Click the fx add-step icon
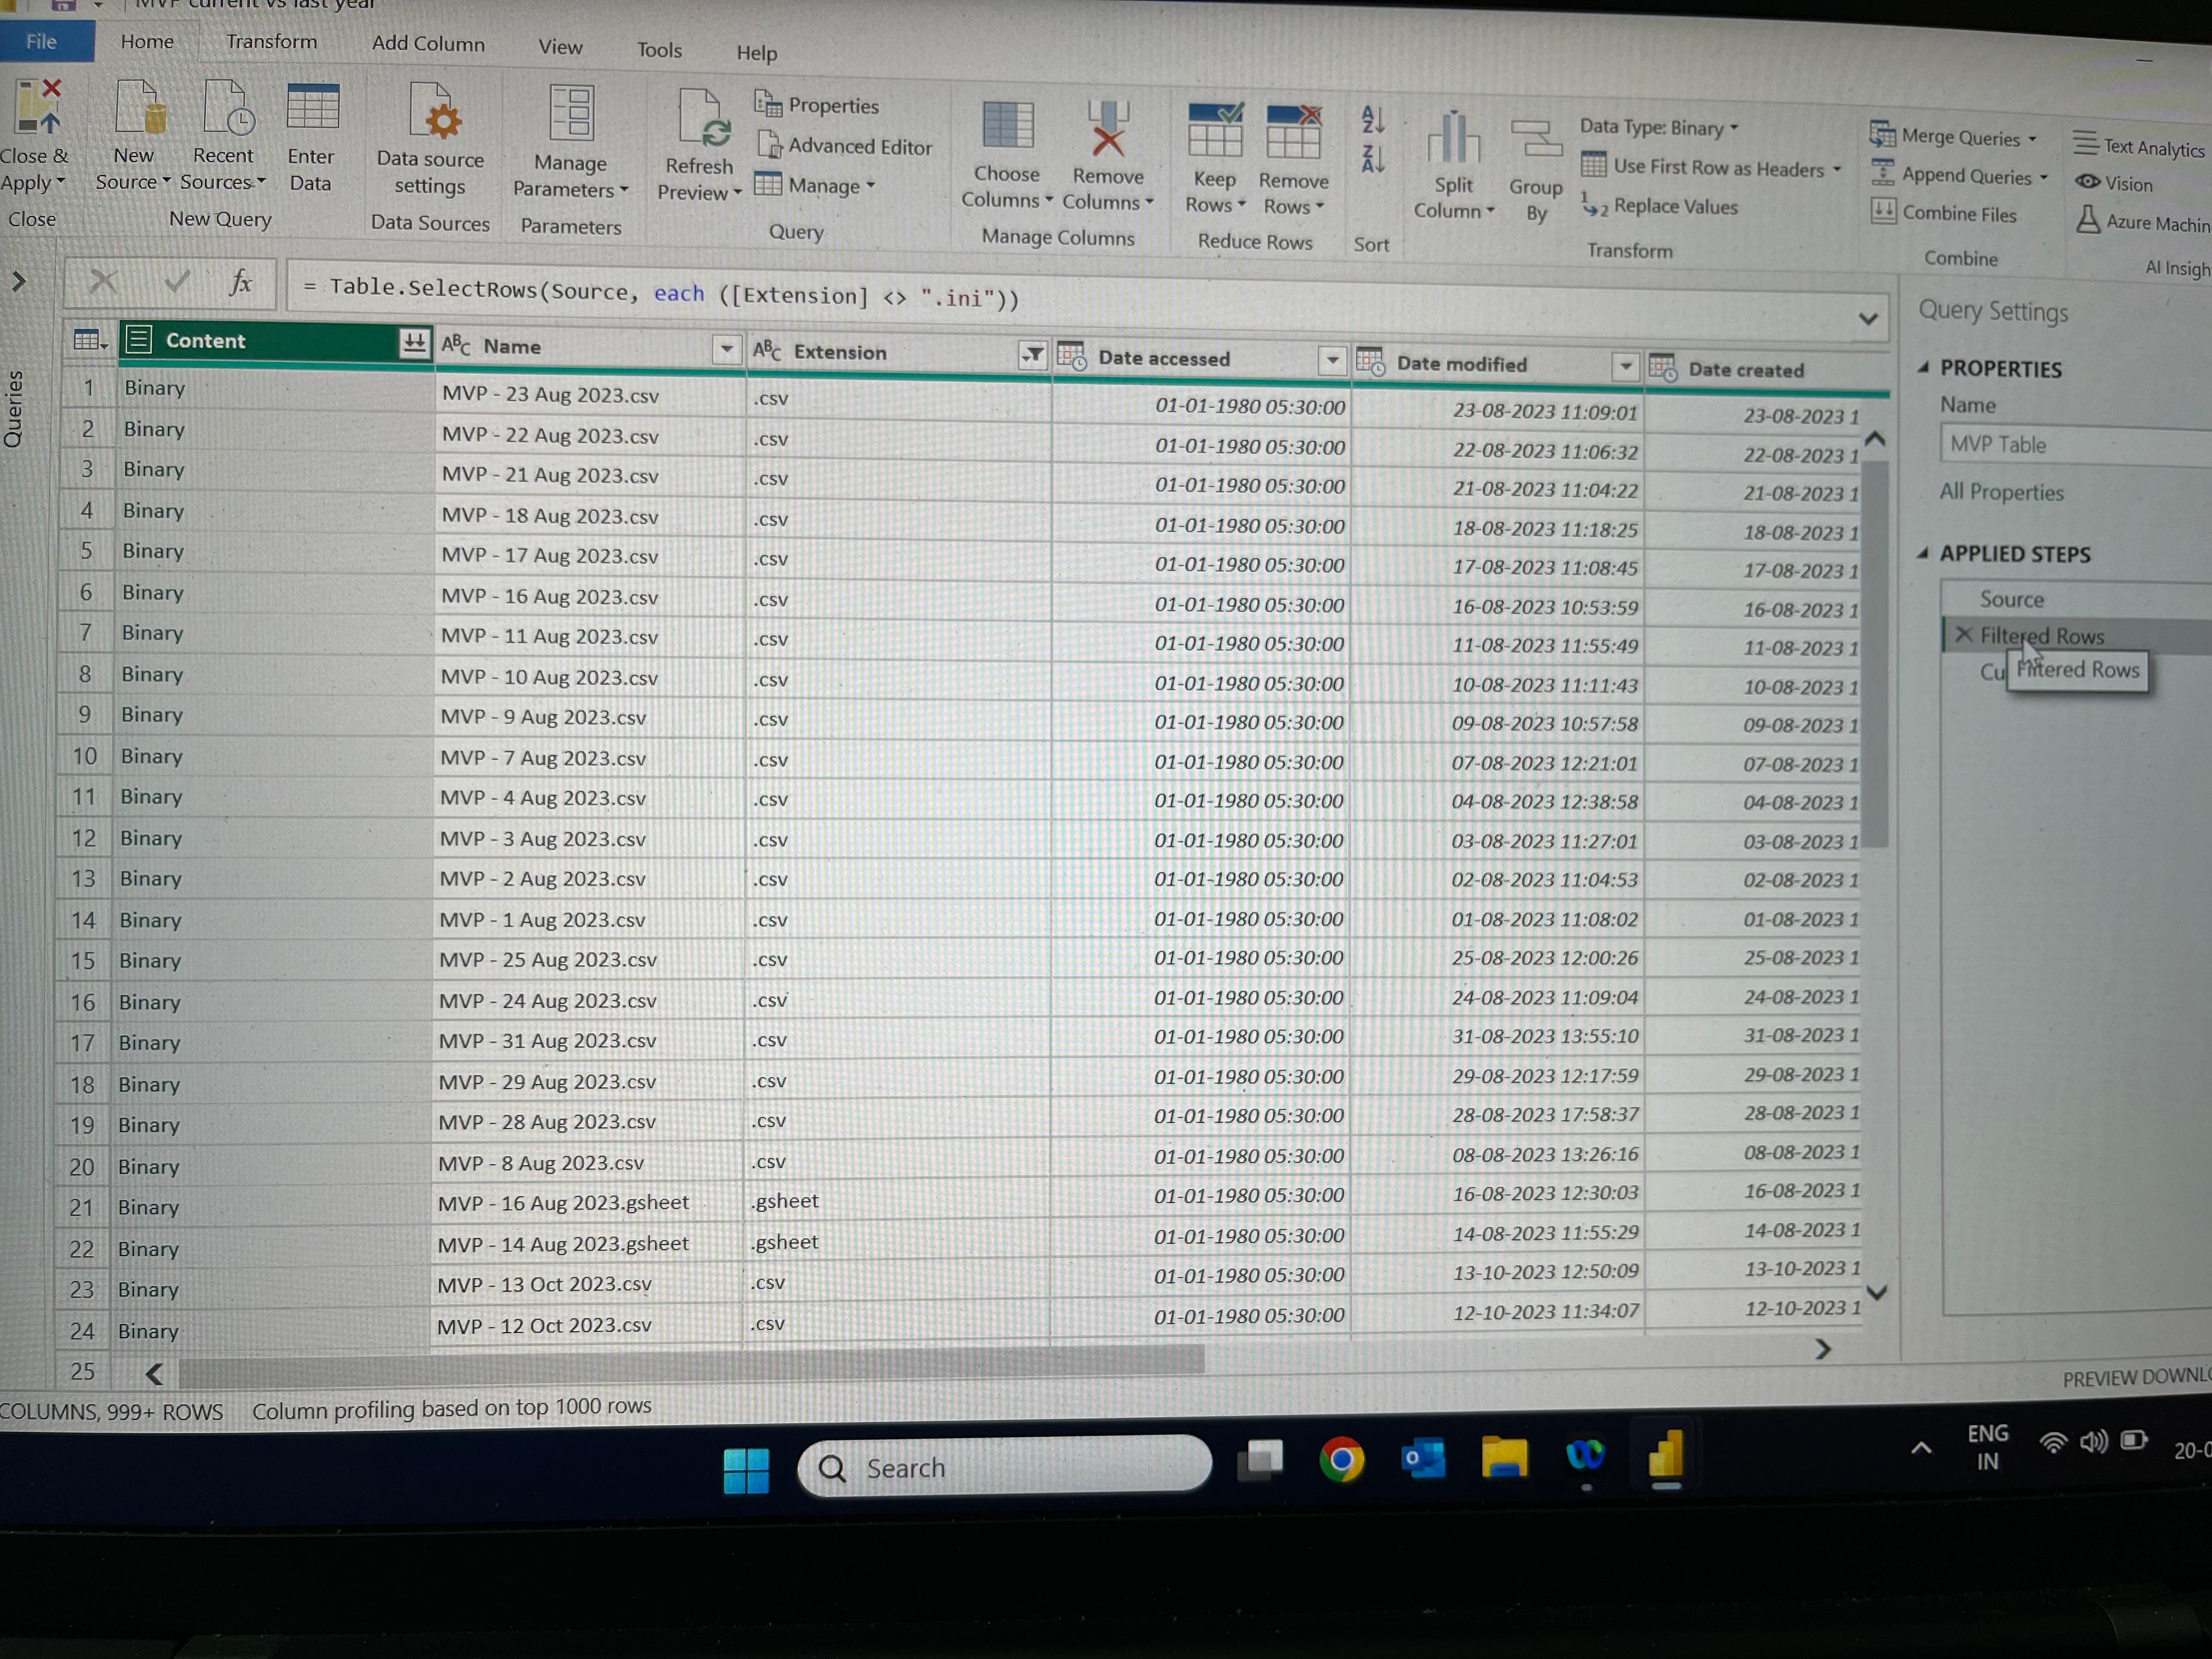This screenshot has height=1659, width=2212. (241, 283)
